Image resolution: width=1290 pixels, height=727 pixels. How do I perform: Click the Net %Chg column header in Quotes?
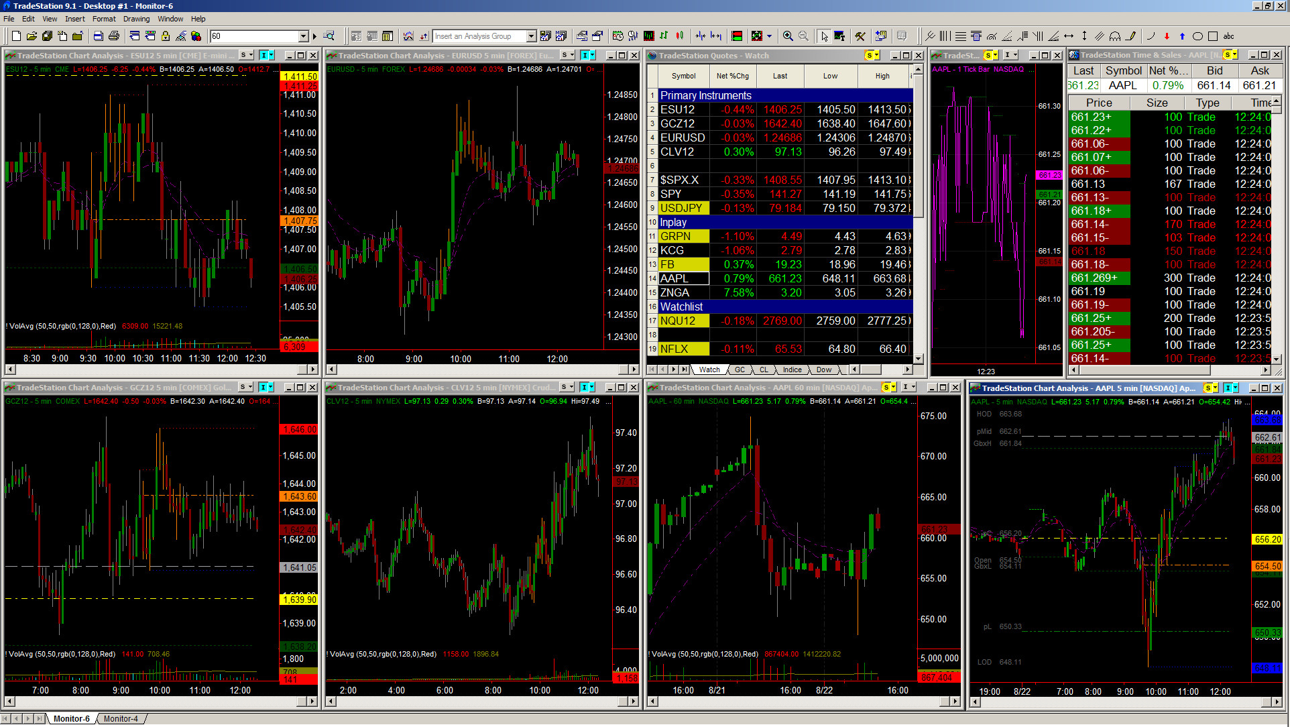pyautogui.click(x=732, y=76)
